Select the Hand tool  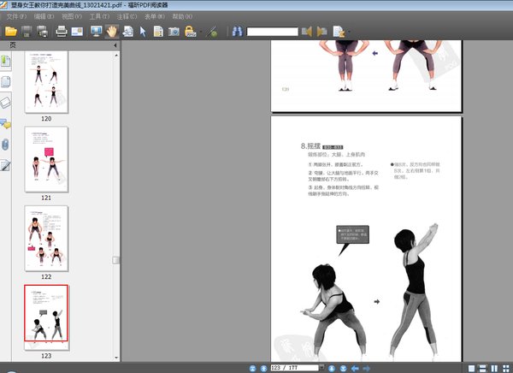[x=111, y=32]
